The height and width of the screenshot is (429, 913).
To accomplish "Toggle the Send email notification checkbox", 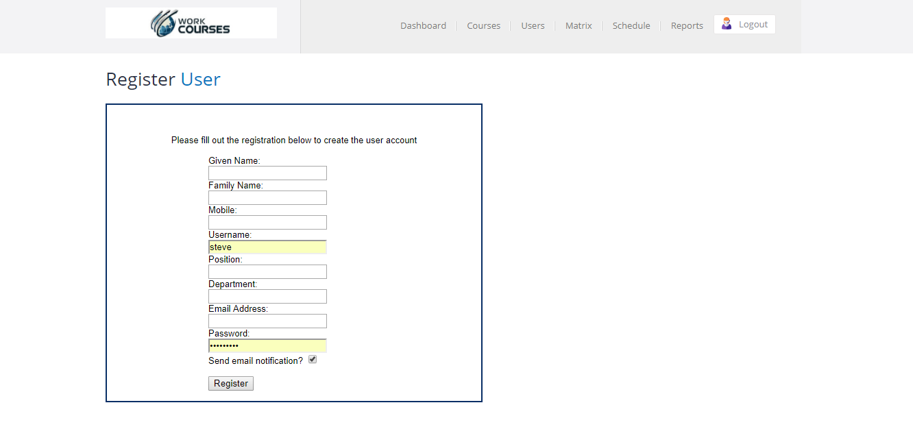I will click(313, 359).
